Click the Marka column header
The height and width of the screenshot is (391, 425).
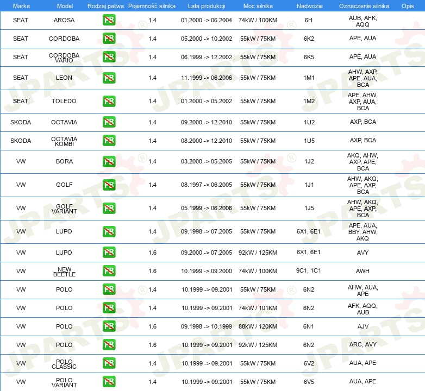point(21,6)
